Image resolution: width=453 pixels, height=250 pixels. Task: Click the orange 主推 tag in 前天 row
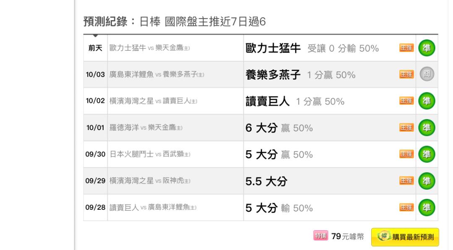pyautogui.click(x=406, y=48)
